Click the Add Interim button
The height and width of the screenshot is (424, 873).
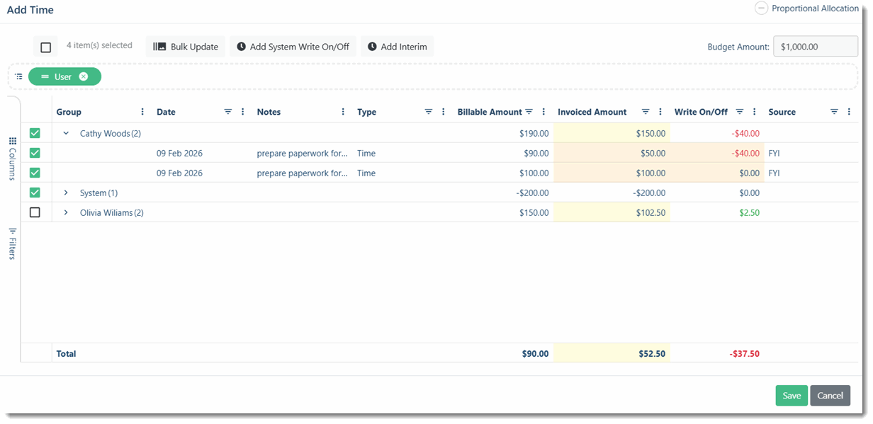397,47
